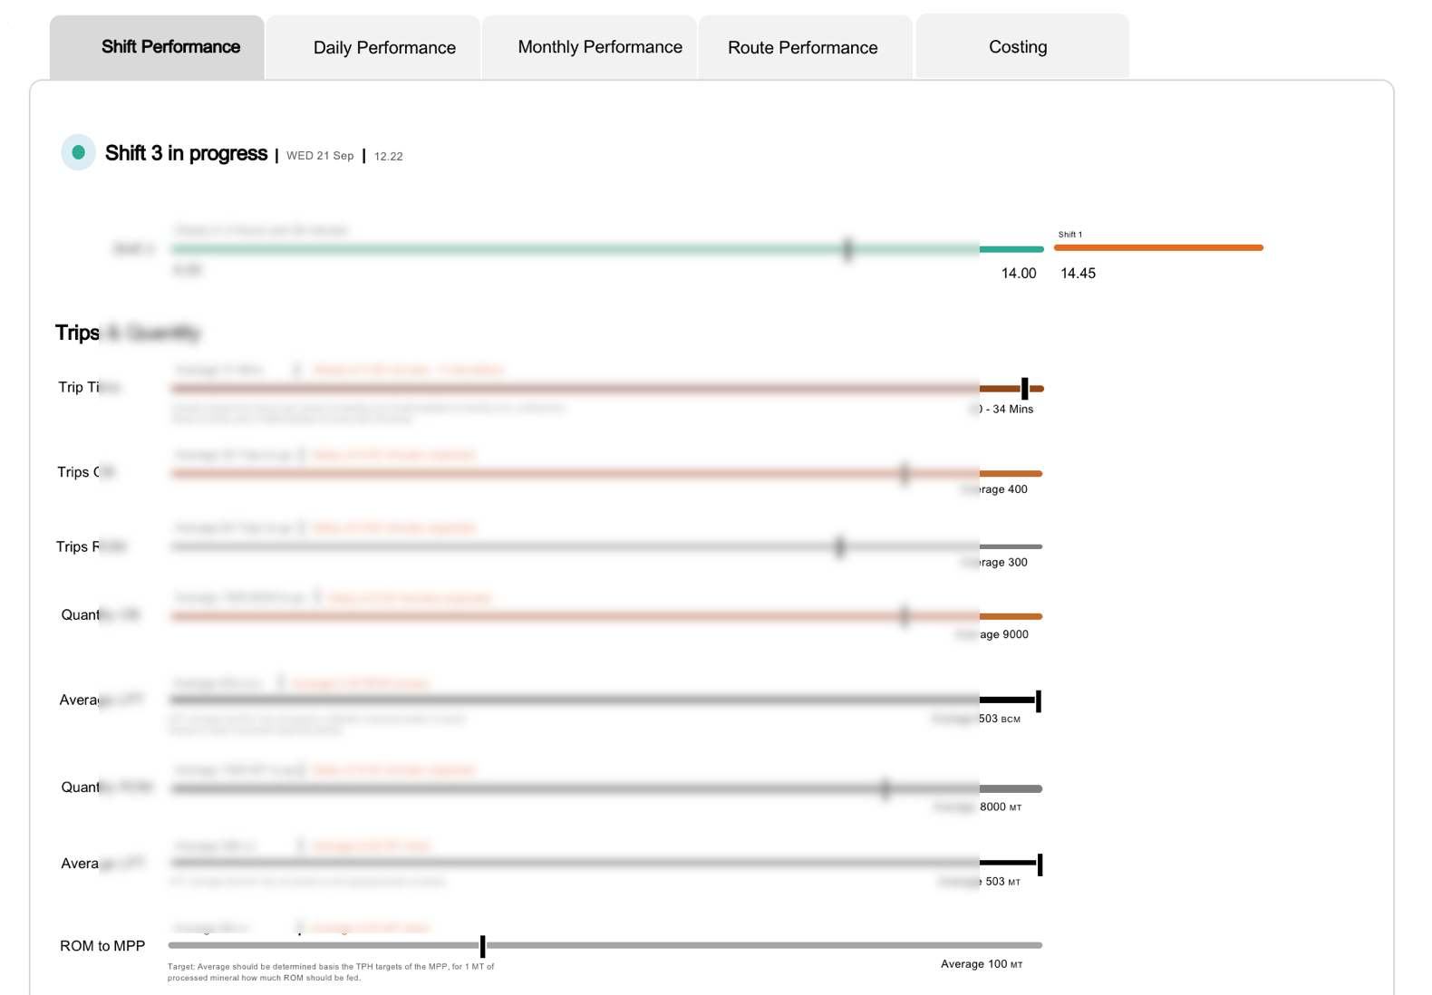The image size is (1432, 995).
Task: Click the "Average 100 MT" label
Action: click(x=981, y=964)
